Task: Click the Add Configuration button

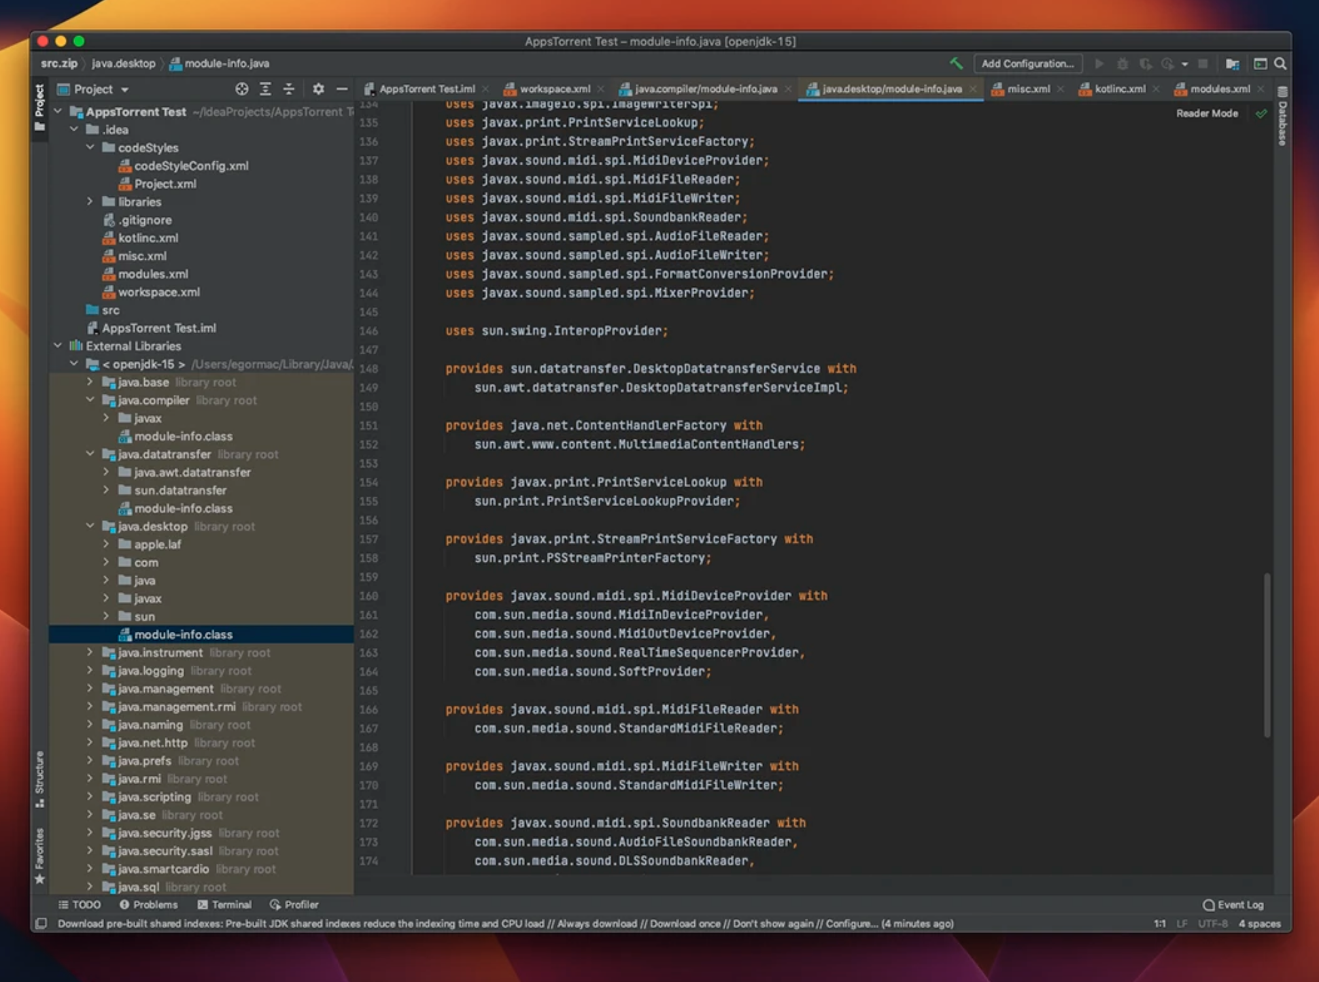Action: [x=1028, y=63]
